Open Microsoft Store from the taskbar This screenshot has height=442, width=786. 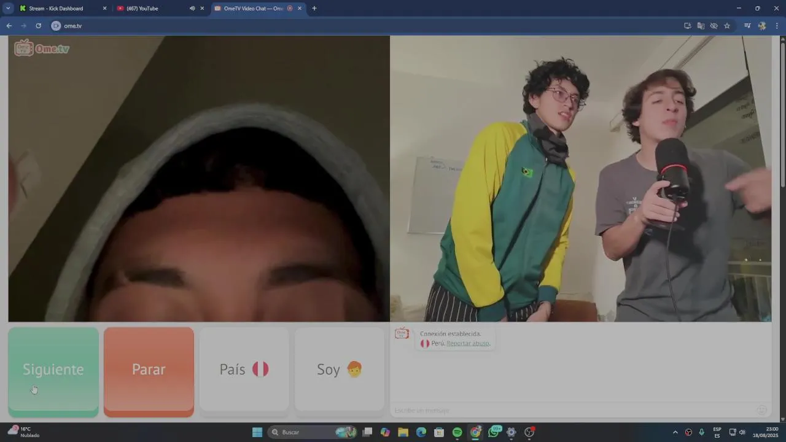pos(439,432)
